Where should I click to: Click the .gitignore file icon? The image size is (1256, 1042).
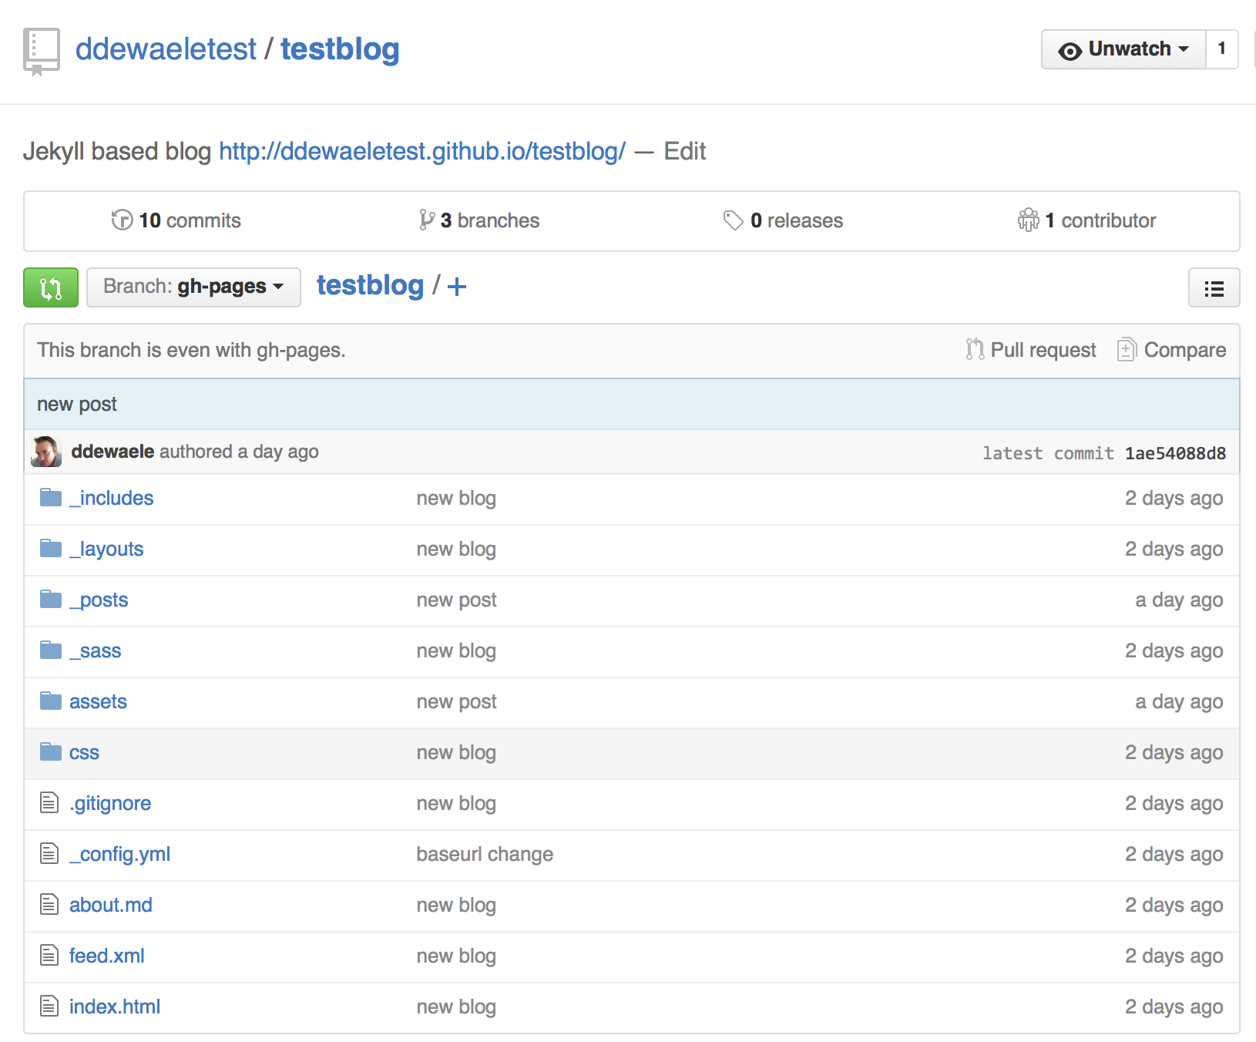pyautogui.click(x=49, y=803)
